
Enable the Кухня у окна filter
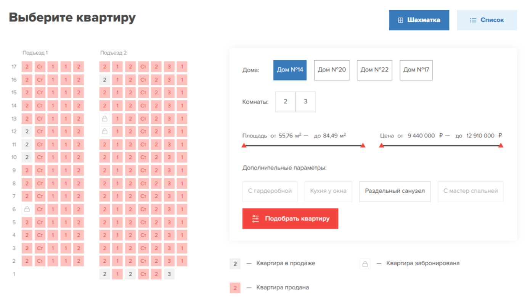click(x=328, y=191)
